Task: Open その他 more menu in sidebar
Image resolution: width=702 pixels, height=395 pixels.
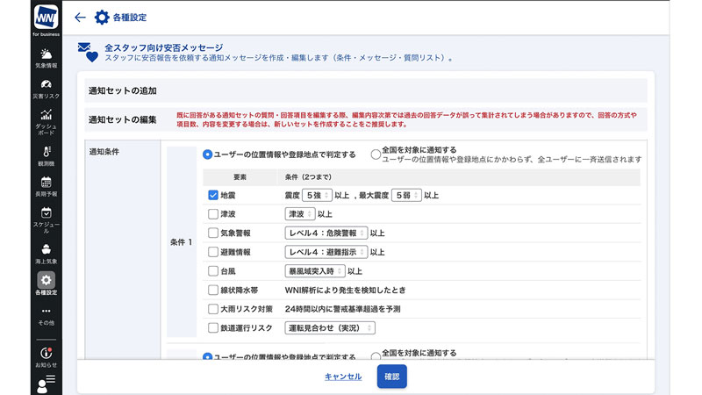Action: tap(46, 315)
